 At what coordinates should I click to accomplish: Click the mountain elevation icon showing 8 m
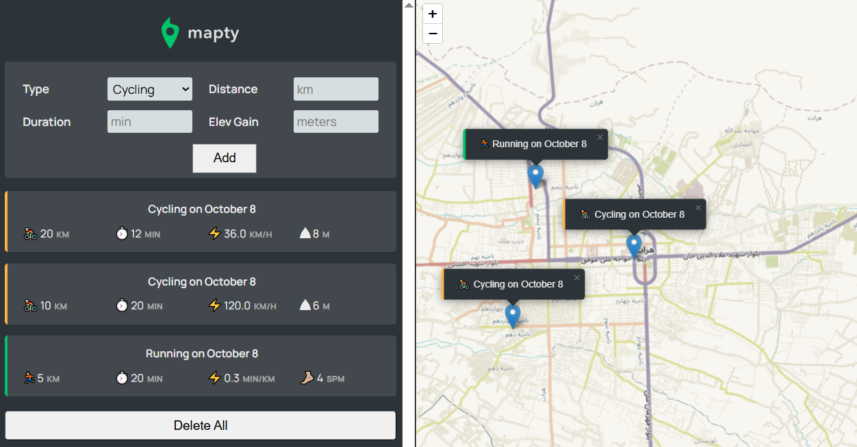coord(305,234)
